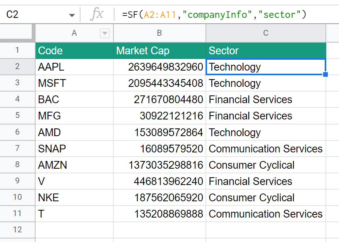Select the V ticker cell
This screenshot has height=242, width=339.
tap(74, 181)
